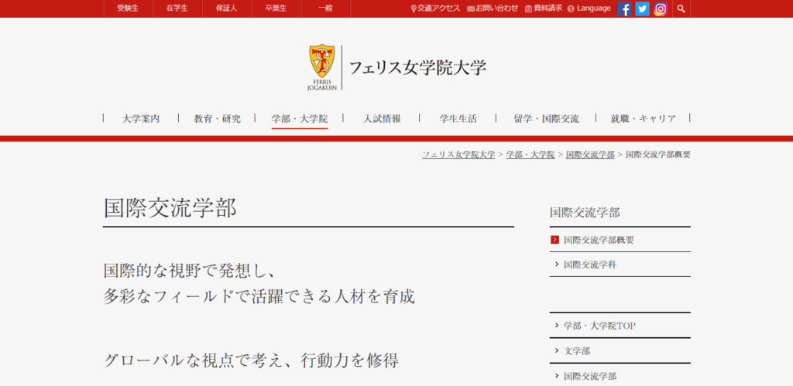
Task: Click the 交通アクセス link in the top bar
Action: pos(435,9)
